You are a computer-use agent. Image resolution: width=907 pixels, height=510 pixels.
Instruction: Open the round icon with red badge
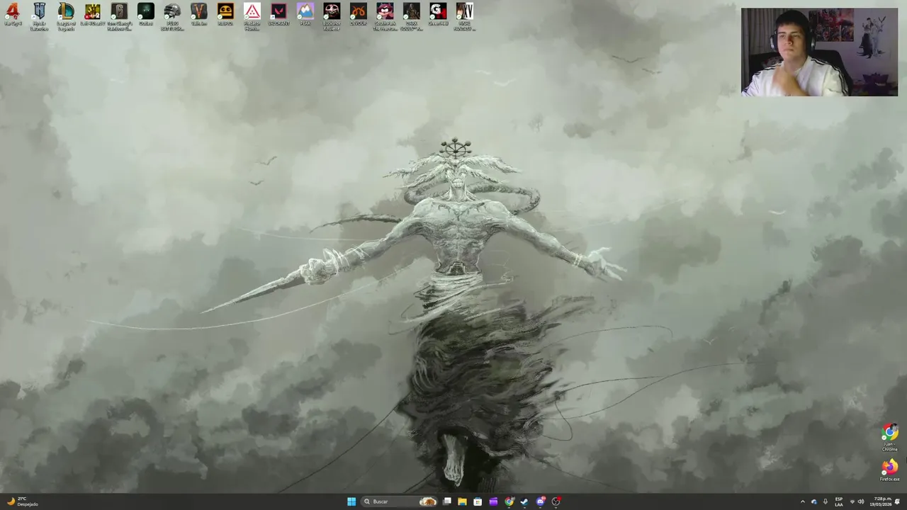(x=556, y=501)
